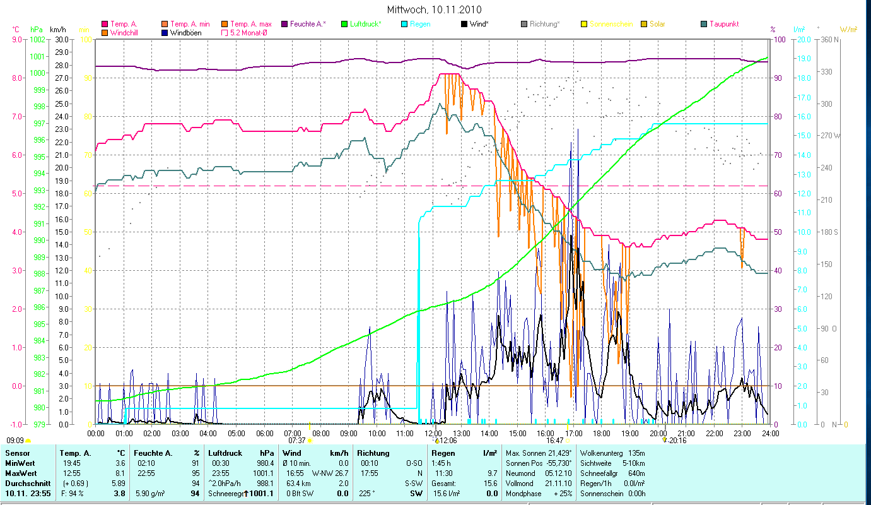
Task: Click the sun icon beside 09:09
Action: coord(28,441)
